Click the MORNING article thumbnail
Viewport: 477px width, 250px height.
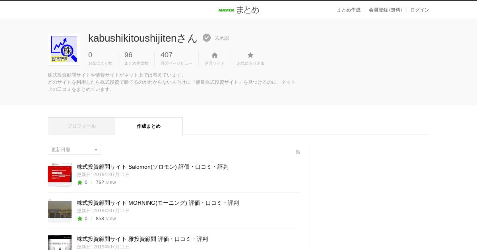[60, 211]
